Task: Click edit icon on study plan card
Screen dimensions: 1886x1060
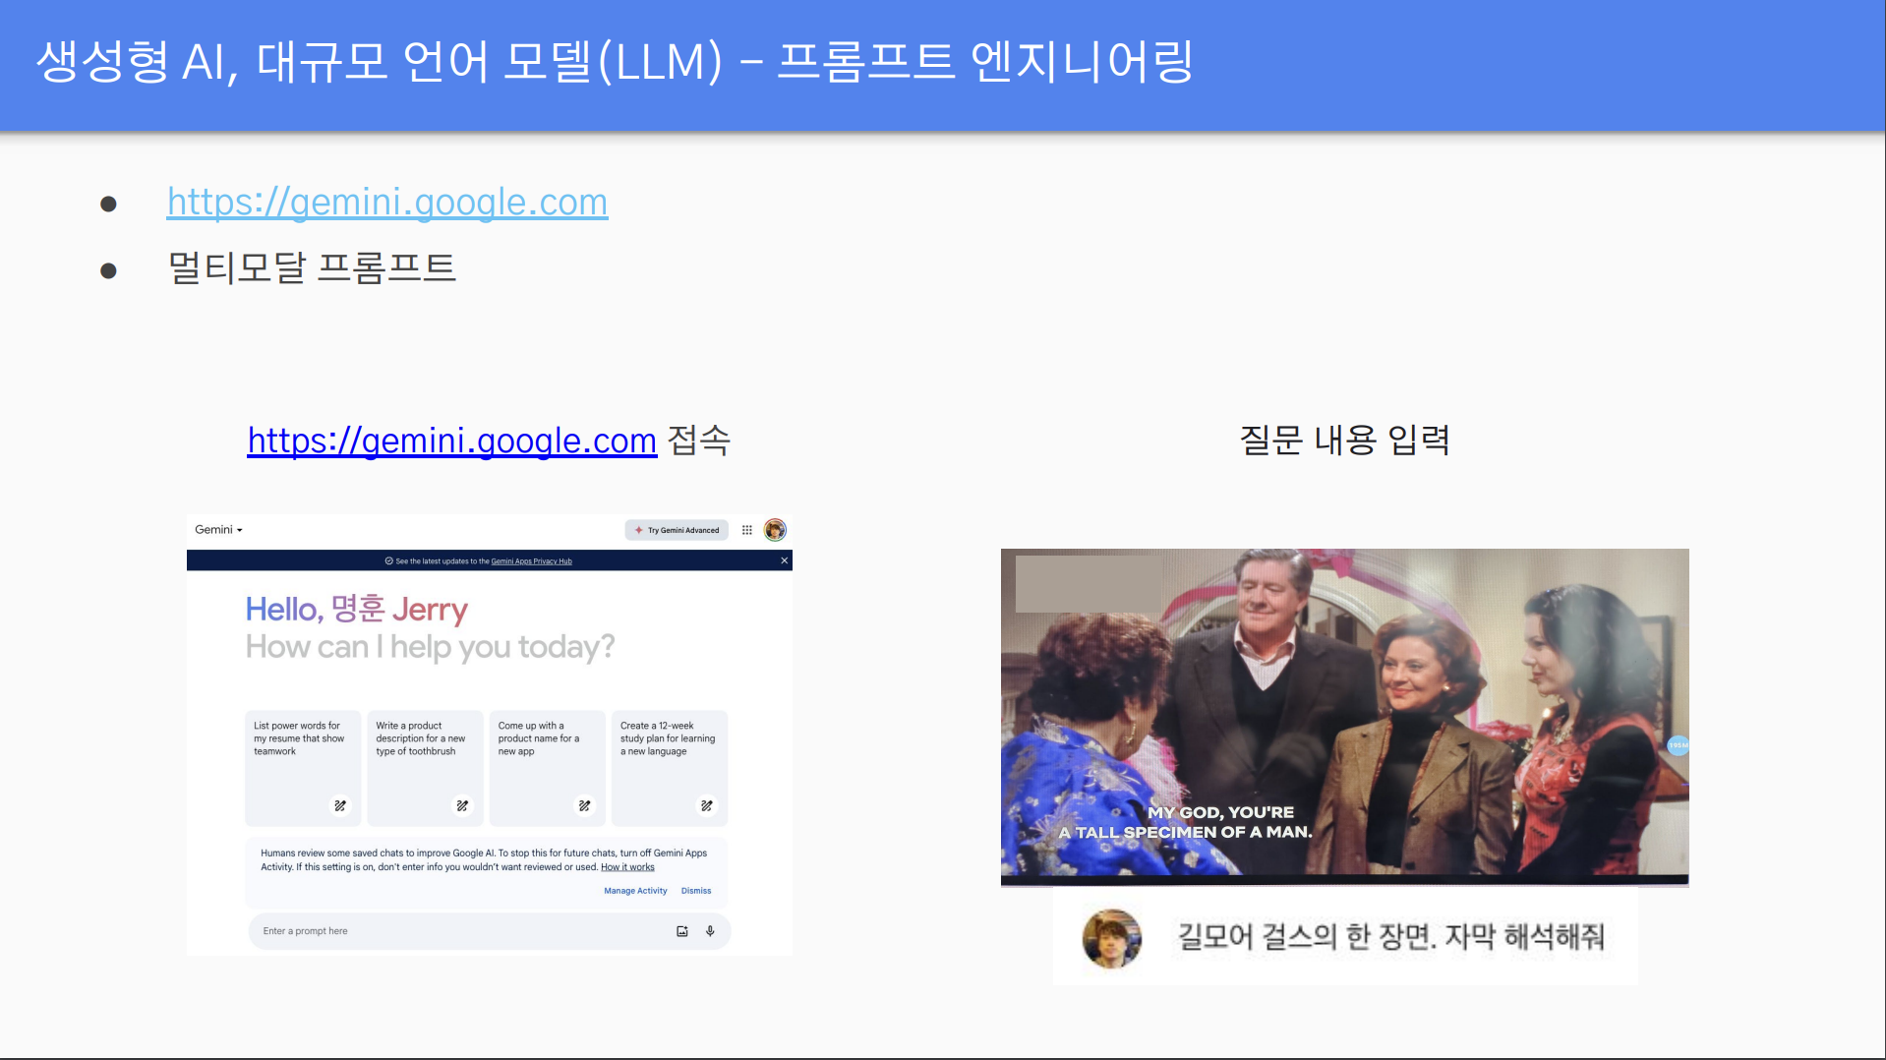Action: [706, 805]
